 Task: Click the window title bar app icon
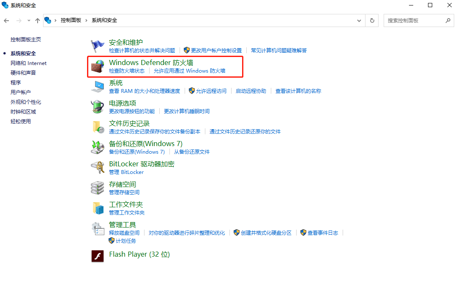[5, 5]
